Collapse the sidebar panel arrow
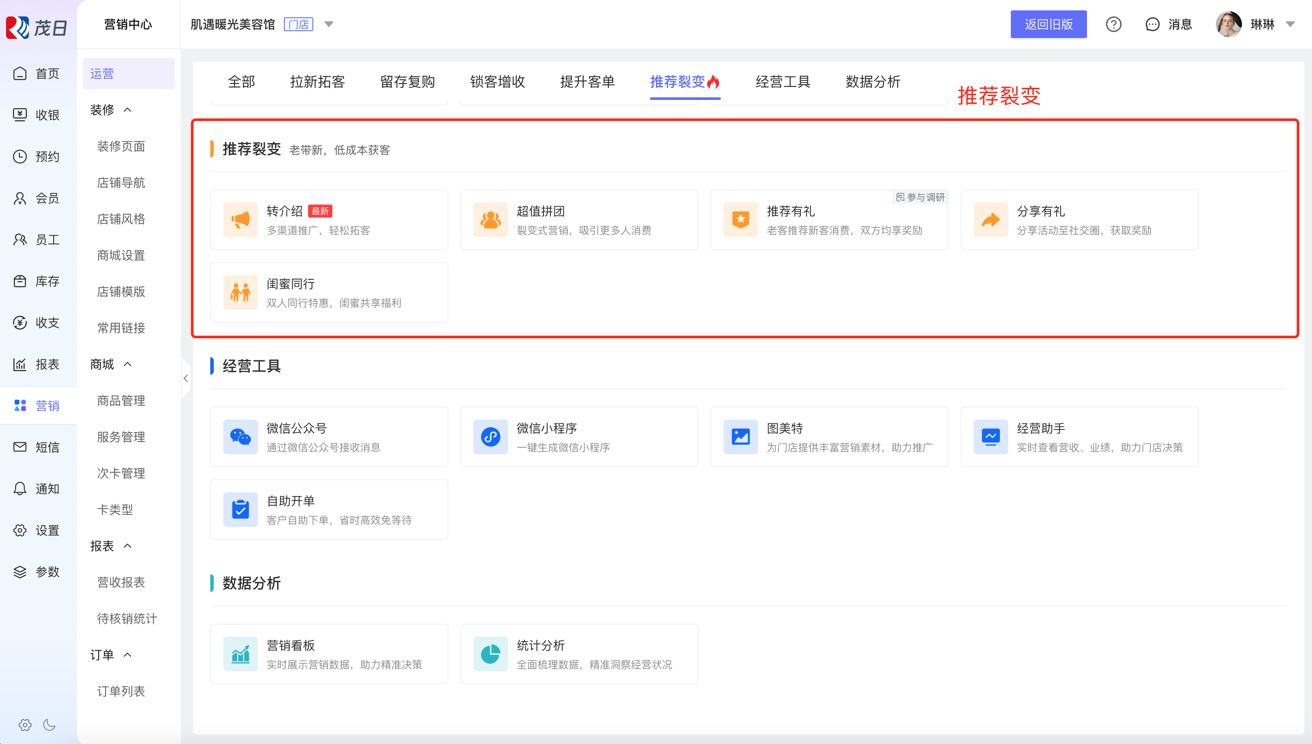Image resolution: width=1312 pixels, height=744 pixels. click(x=186, y=378)
